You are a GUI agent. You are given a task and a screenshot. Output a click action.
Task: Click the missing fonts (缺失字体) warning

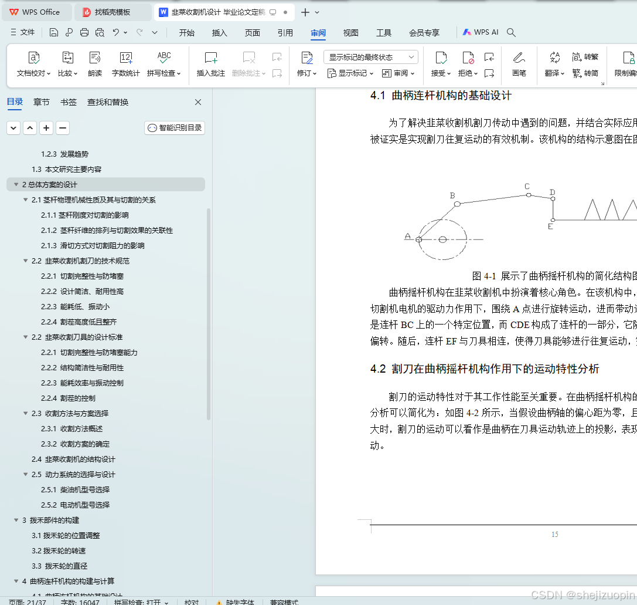pyautogui.click(x=235, y=601)
